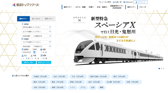
Task: Open クルーズ in top navigation
Action: [x=143, y=7]
